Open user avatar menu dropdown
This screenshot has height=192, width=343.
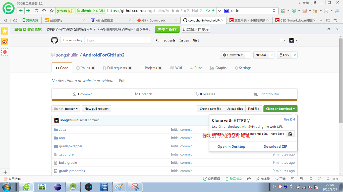[293, 40]
